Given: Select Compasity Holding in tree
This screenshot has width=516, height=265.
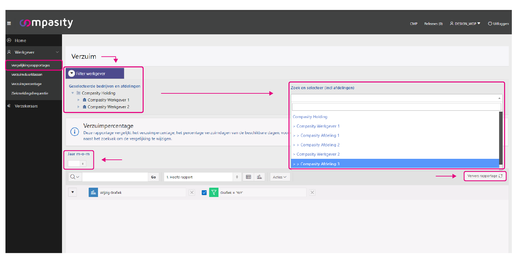Looking at the screenshot, I should click(x=98, y=93).
